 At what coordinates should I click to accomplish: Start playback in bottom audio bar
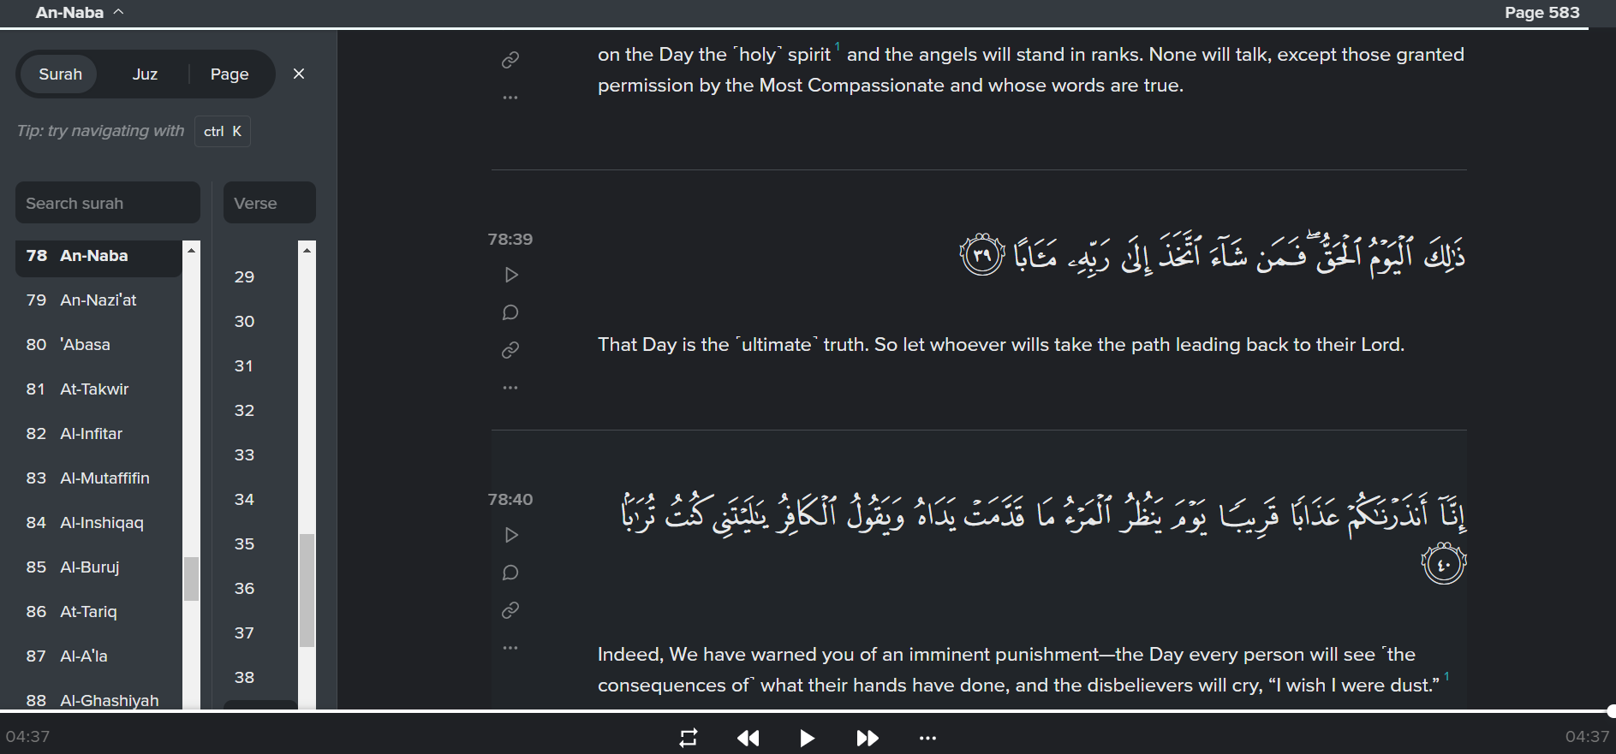click(x=807, y=738)
